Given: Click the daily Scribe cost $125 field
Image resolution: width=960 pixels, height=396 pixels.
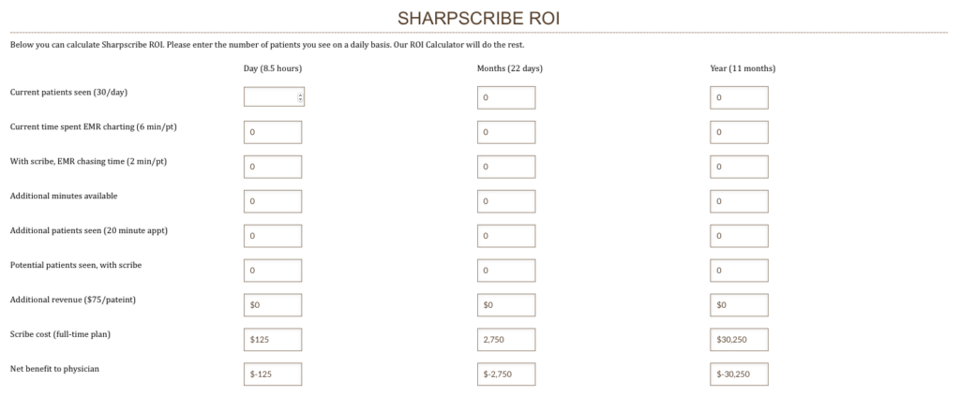Looking at the screenshot, I should pyautogui.click(x=273, y=340).
